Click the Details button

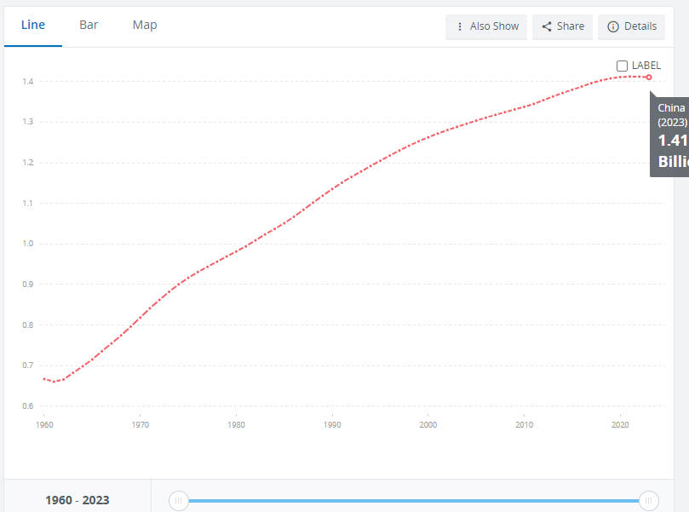(x=631, y=26)
